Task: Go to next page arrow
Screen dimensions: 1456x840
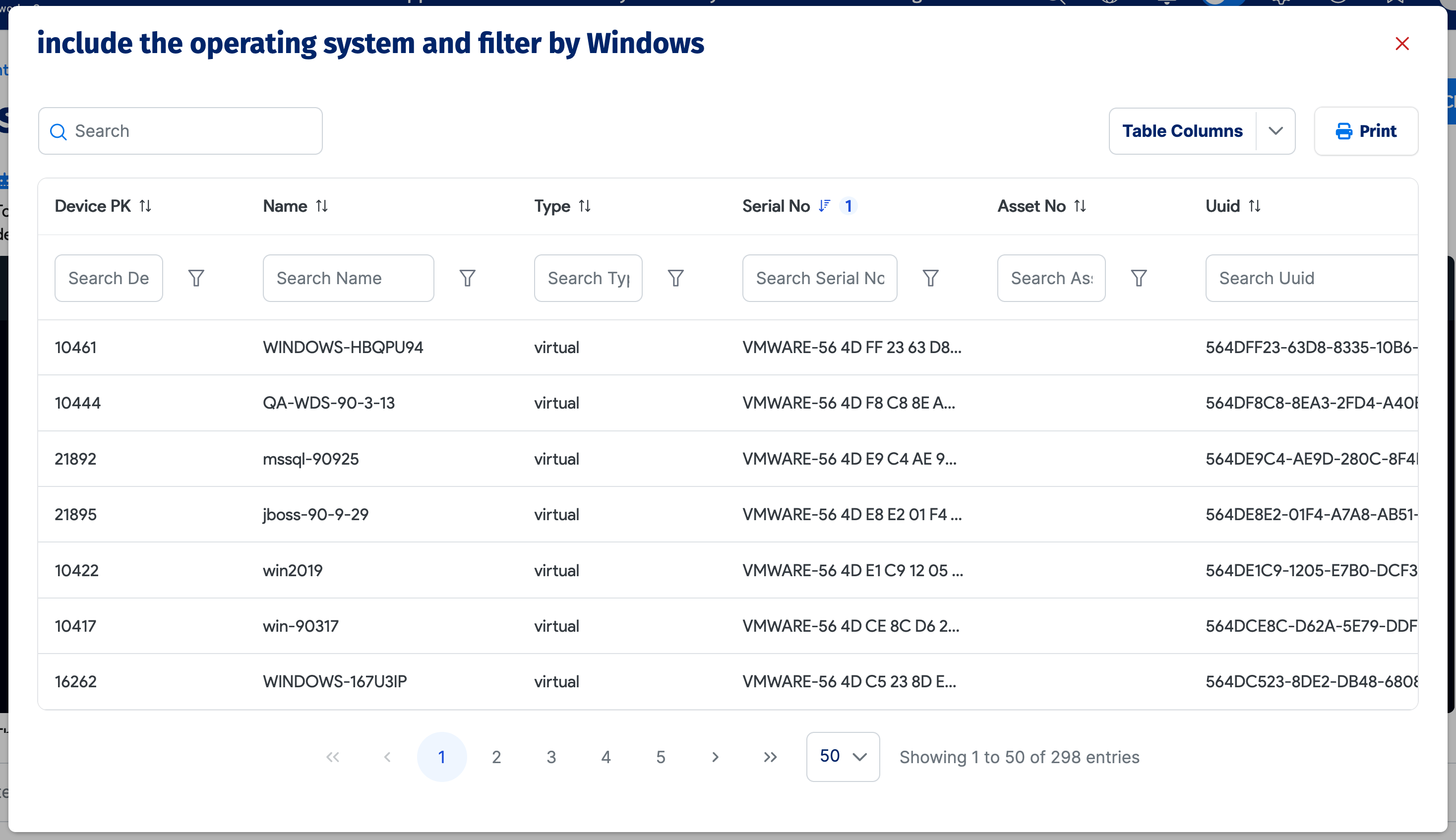Action: pyautogui.click(x=715, y=757)
